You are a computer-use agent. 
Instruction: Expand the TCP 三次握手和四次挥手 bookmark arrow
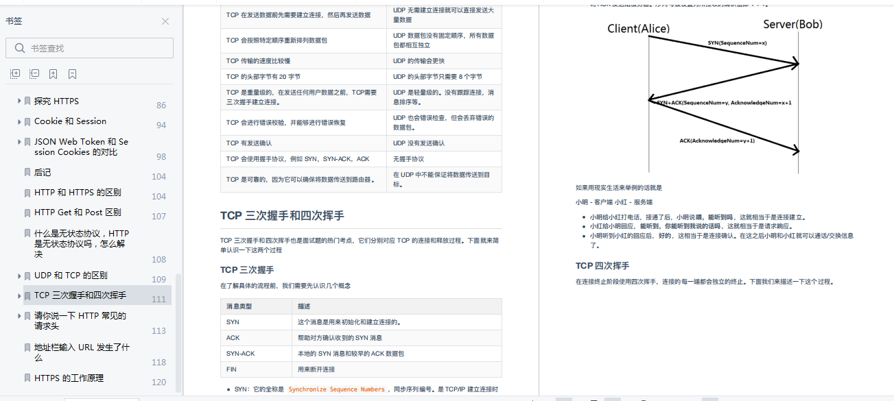[x=19, y=295]
